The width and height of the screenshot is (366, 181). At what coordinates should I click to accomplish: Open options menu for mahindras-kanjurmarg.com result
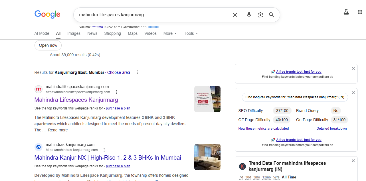tap(104, 150)
